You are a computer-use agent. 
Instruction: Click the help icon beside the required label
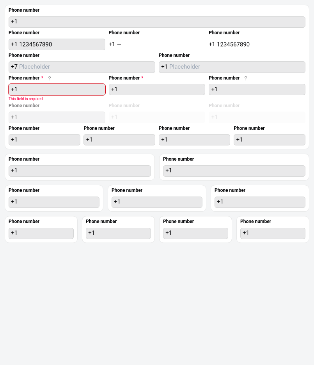(x=50, y=78)
